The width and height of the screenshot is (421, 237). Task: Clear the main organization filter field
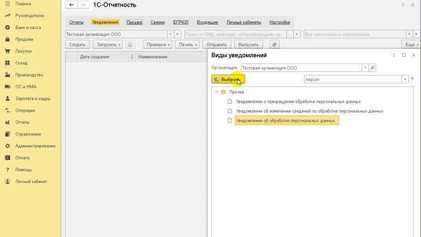177,34
